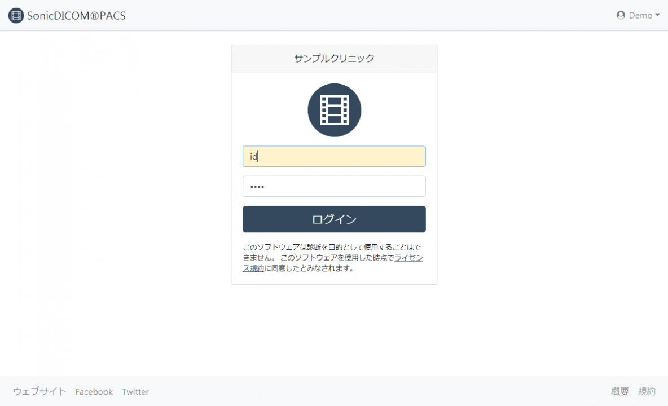Open the Demo user dropdown menu
Image resolution: width=668 pixels, height=406 pixels.
(x=638, y=15)
